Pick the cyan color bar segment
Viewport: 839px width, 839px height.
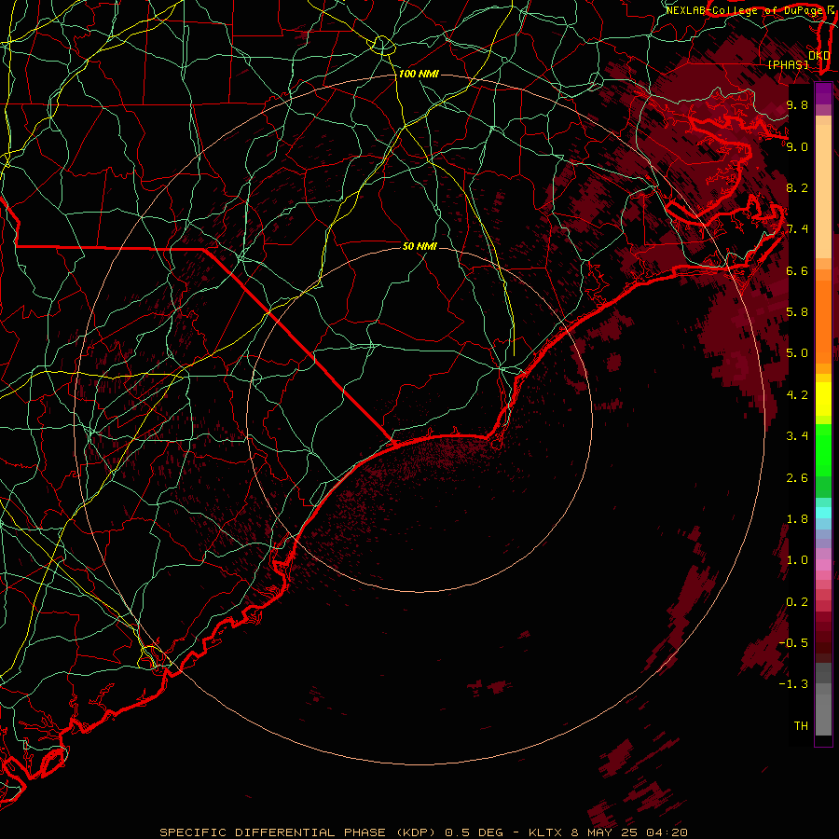pyautogui.click(x=823, y=512)
